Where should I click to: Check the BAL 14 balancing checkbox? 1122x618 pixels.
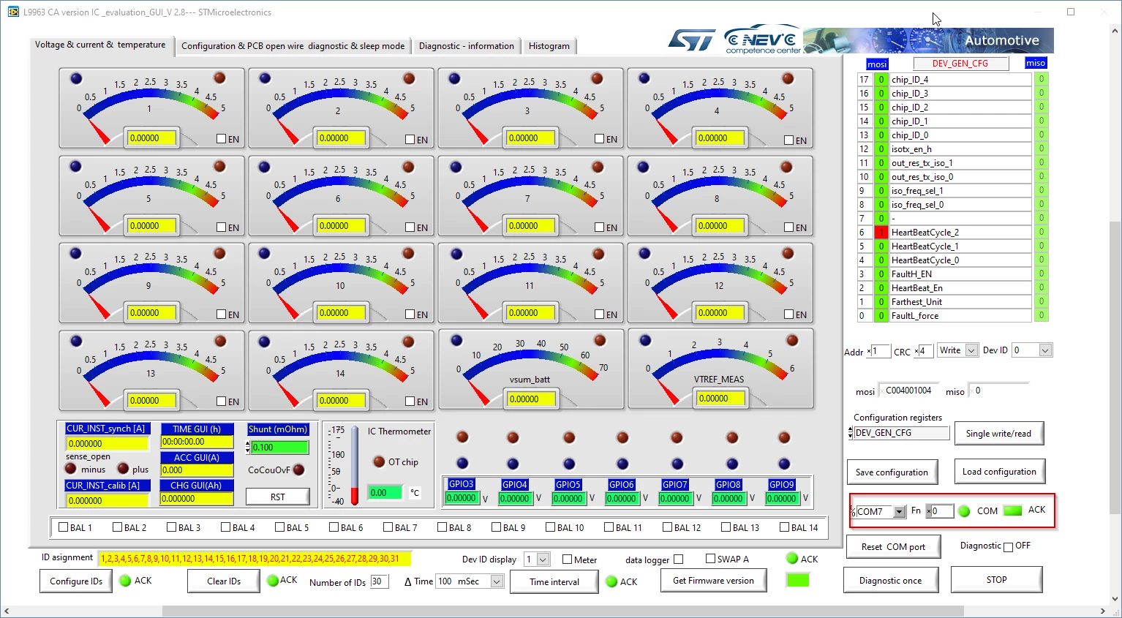(784, 527)
